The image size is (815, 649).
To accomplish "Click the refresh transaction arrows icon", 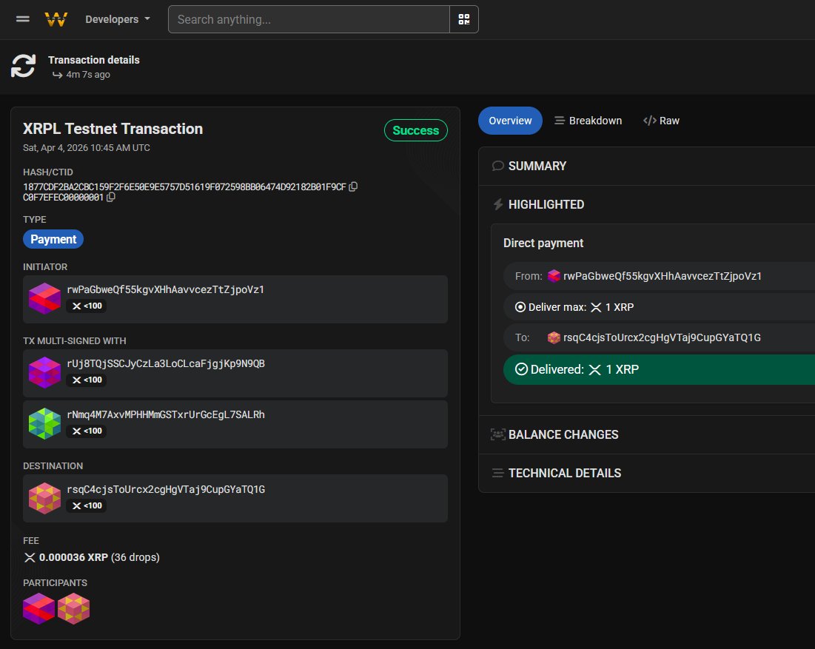I will pyautogui.click(x=24, y=66).
